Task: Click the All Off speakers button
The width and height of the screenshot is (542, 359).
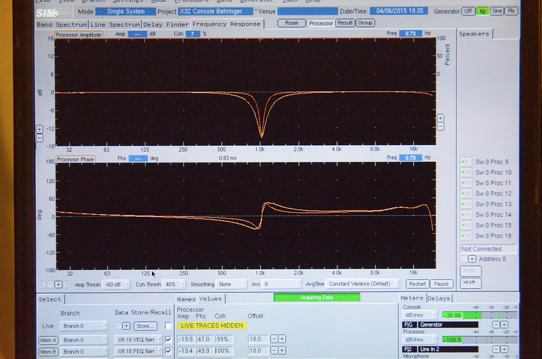Action: coord(470,282)
